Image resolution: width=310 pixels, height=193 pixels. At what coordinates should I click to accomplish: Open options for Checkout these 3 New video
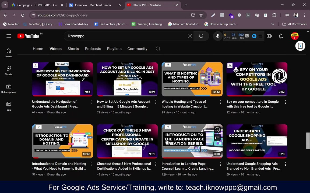tap(156, 164)
